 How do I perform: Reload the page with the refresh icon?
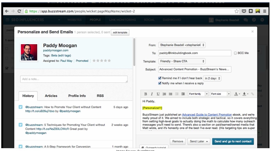click(x=19, y=11)
